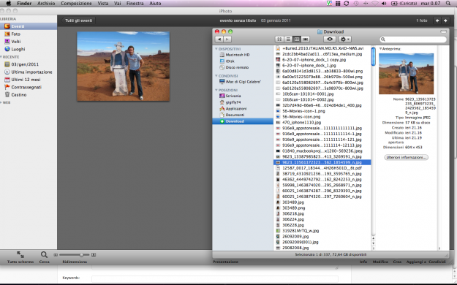The image size is (457, 285).
Task: Select Download in Finder sidebar
Action: pos(243,121)
